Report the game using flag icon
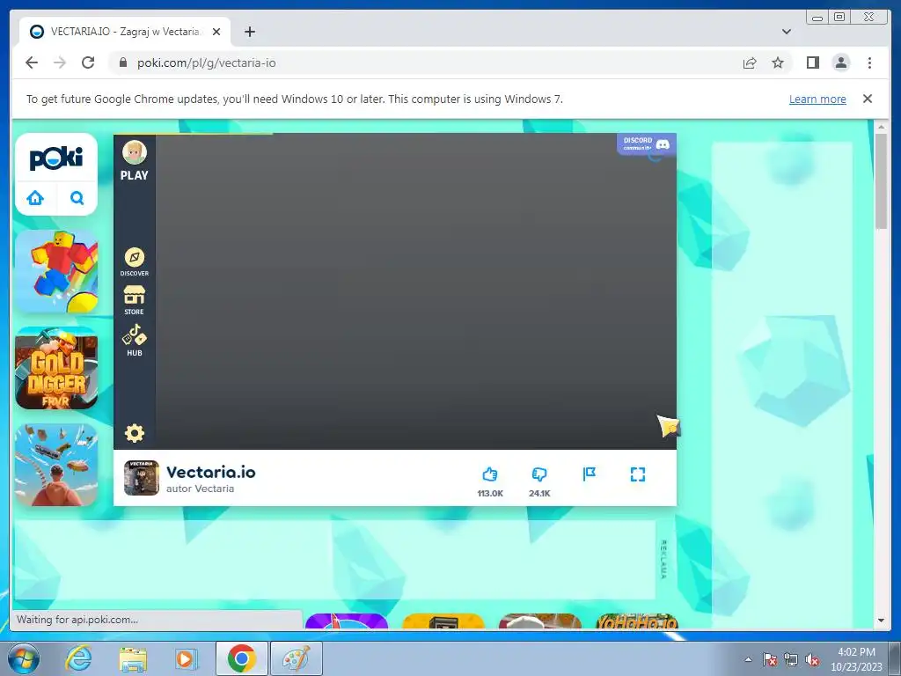901x676 pixels. (589, 474)
